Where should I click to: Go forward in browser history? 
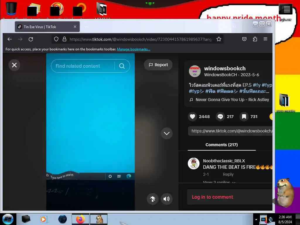20,39
